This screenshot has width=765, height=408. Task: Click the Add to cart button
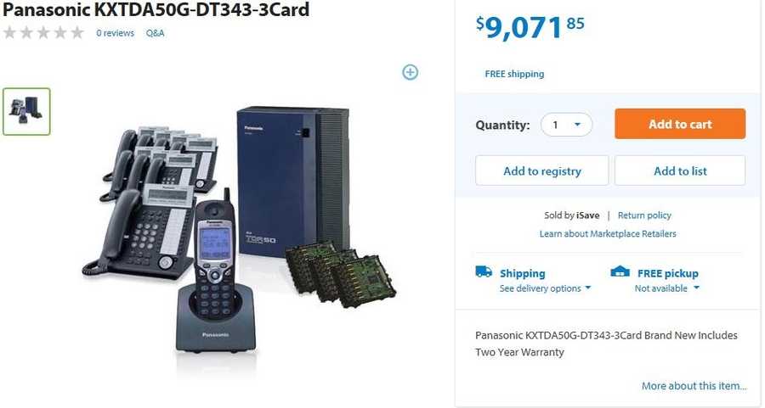[x=680, y=124]
